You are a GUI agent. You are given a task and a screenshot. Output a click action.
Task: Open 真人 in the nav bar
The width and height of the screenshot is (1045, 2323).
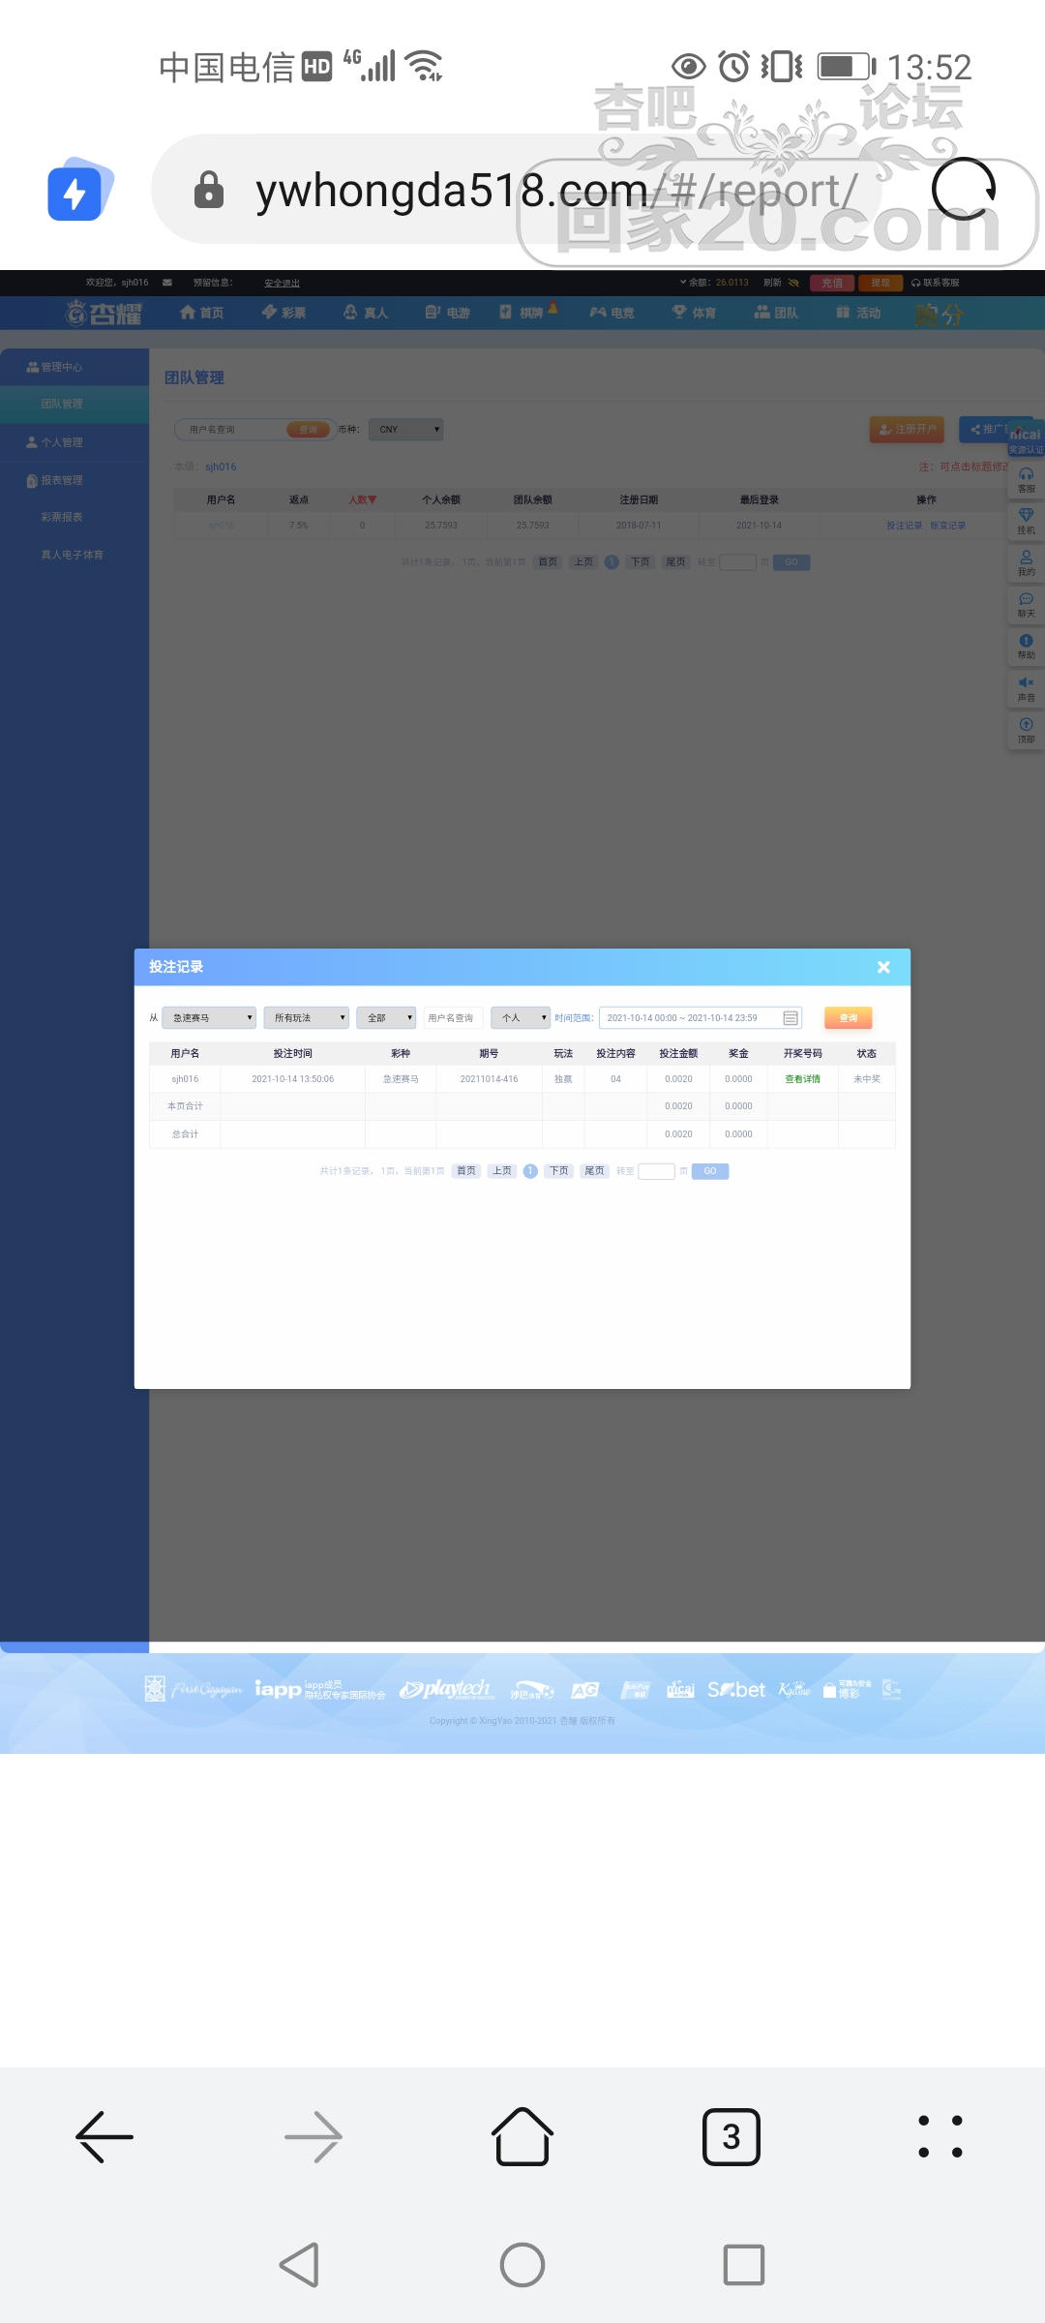pos(366,313)
